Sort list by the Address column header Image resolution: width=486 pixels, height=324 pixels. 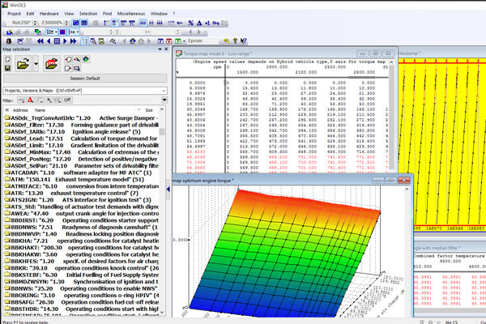pyautogui.click(x=20, y=110)
